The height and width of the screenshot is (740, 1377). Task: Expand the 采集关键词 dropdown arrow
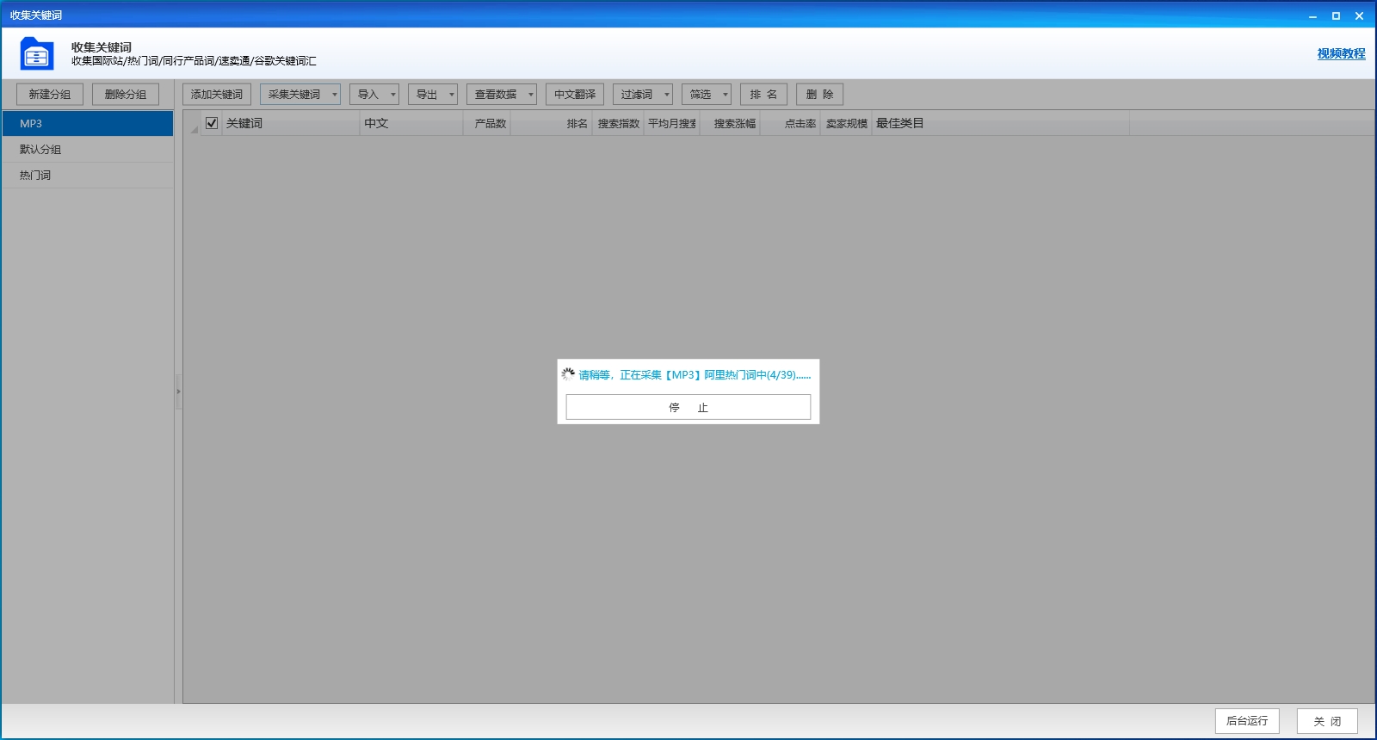(335, 95)
